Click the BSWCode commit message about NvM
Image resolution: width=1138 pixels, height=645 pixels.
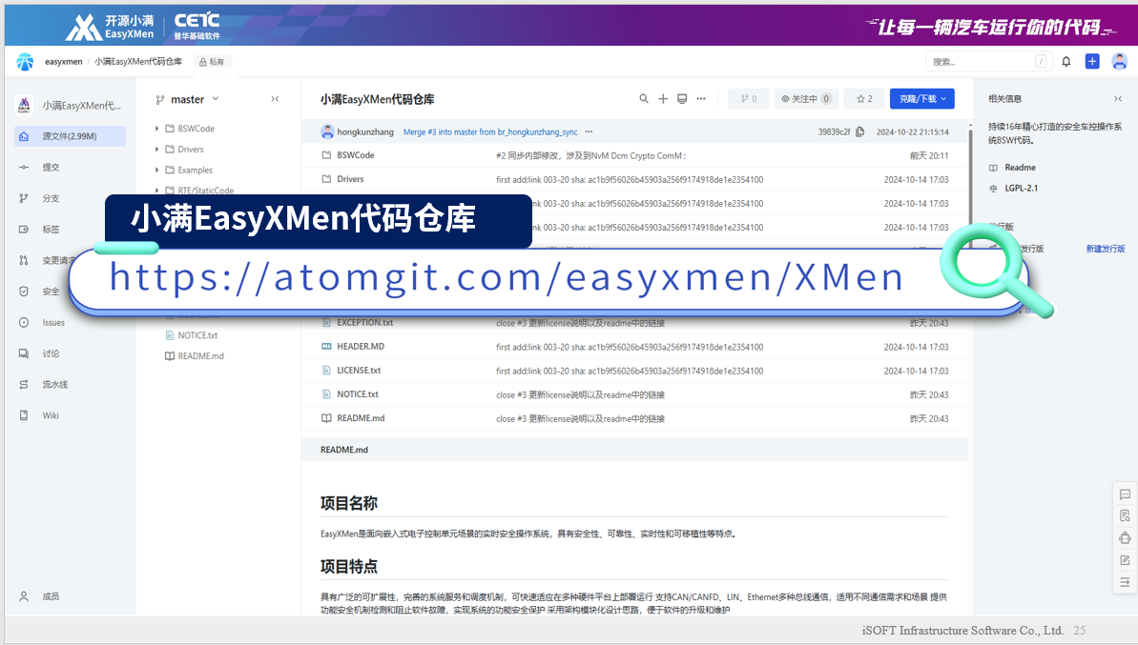tap(590, 156)
